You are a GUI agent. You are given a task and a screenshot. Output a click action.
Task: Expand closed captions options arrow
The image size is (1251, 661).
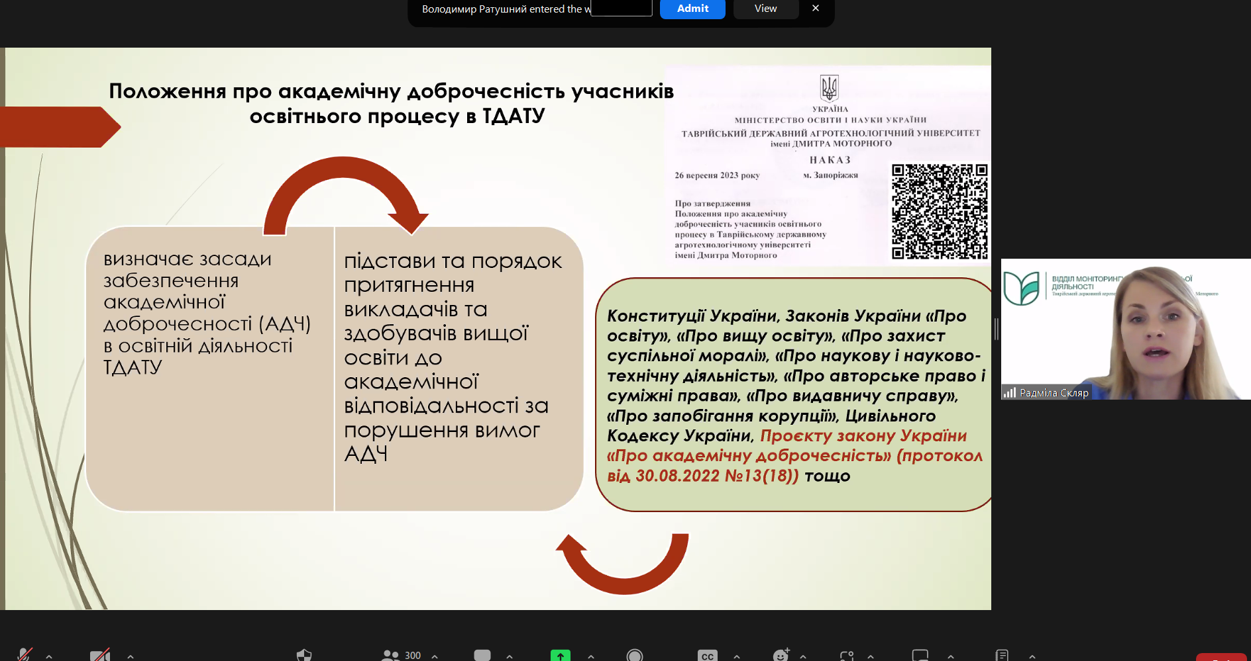tap(737, 656)
